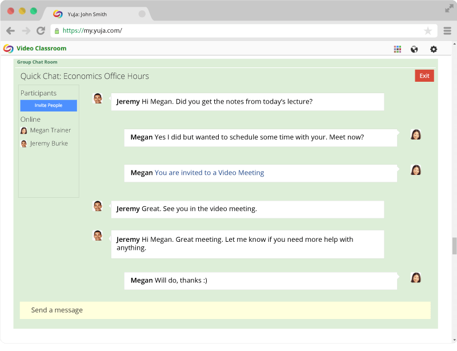Click Jeremy's avatar beside the lecture notes message

pos(98,99)
